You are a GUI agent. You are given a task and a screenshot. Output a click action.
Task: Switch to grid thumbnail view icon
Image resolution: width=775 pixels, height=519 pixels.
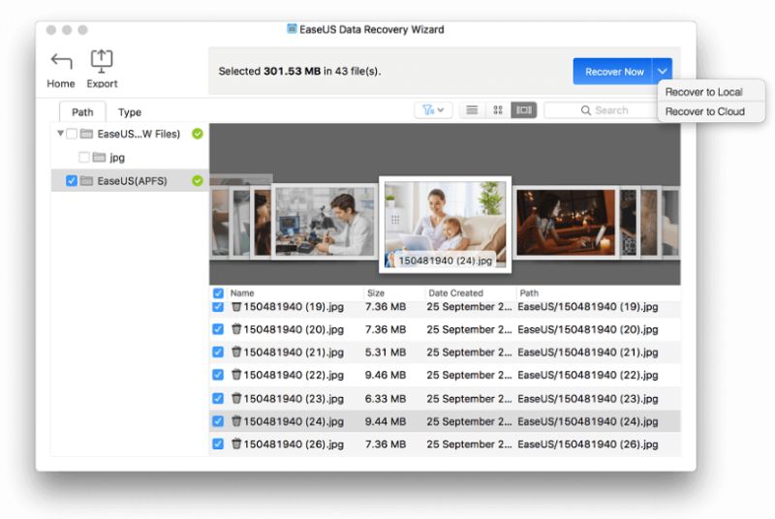[x=498, y=109]
